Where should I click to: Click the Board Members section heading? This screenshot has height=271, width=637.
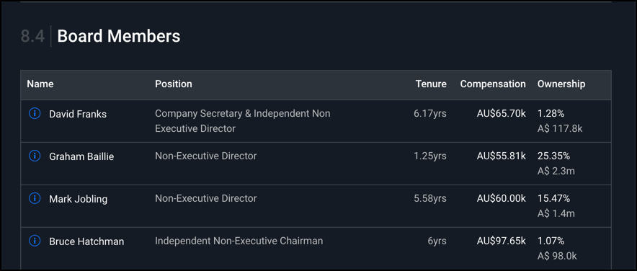pyautogui.click(x=119, y=36)
